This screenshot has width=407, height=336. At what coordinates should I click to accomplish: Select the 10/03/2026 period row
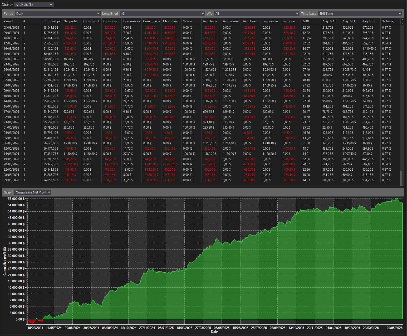[201, 38]
